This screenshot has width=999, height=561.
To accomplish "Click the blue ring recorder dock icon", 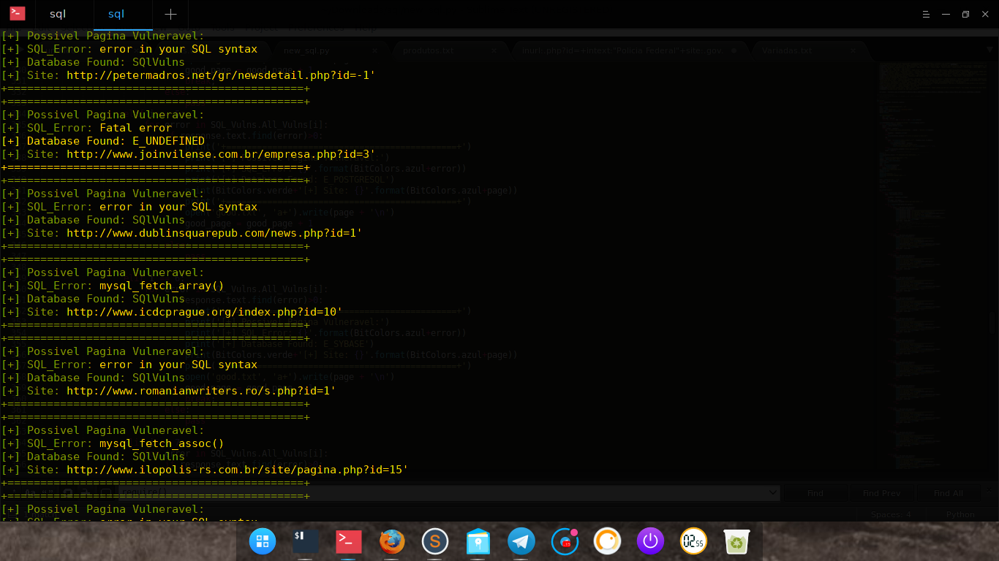I will coord(565,541).
